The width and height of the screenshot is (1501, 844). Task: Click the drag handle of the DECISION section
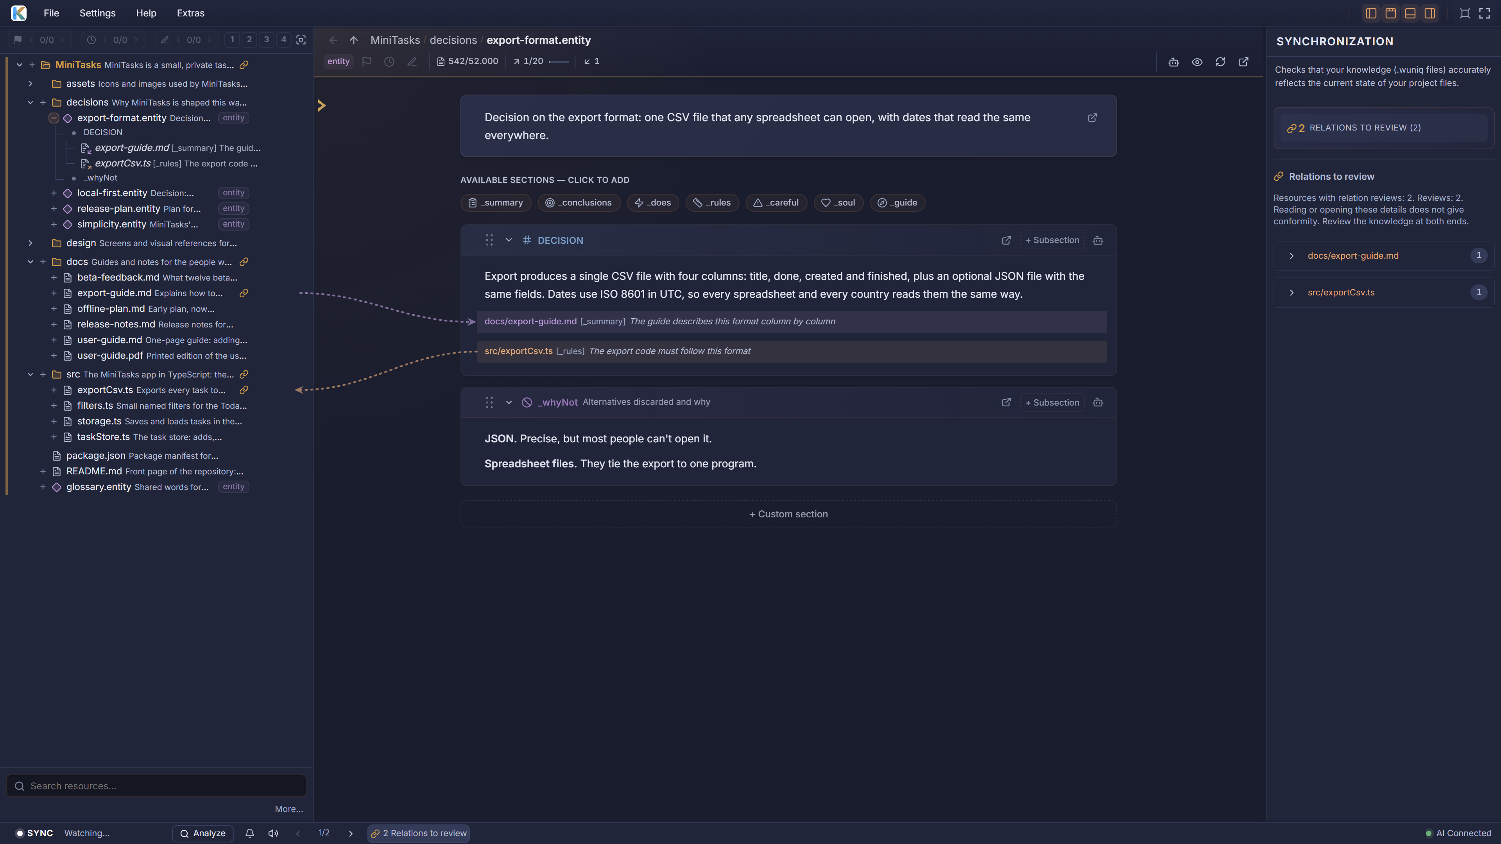pos(489,240)
